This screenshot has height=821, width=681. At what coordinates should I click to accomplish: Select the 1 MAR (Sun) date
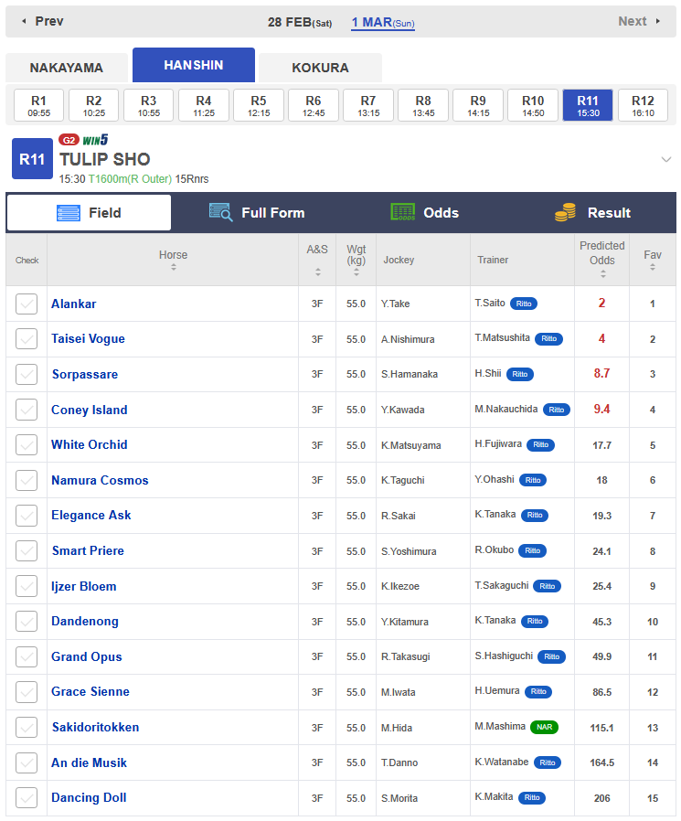383,23
